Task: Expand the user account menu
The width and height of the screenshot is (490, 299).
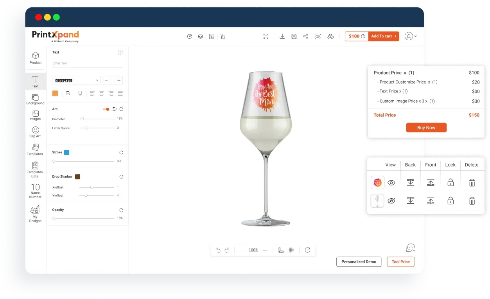Action: coord(411,36)
